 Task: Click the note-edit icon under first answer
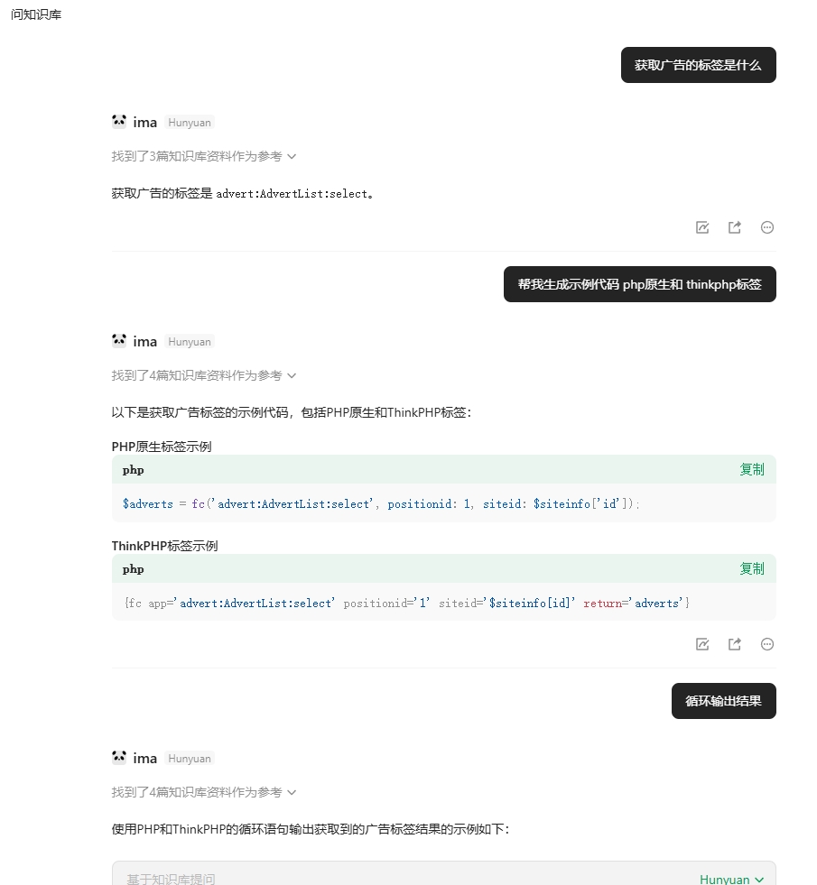[701, 227]
